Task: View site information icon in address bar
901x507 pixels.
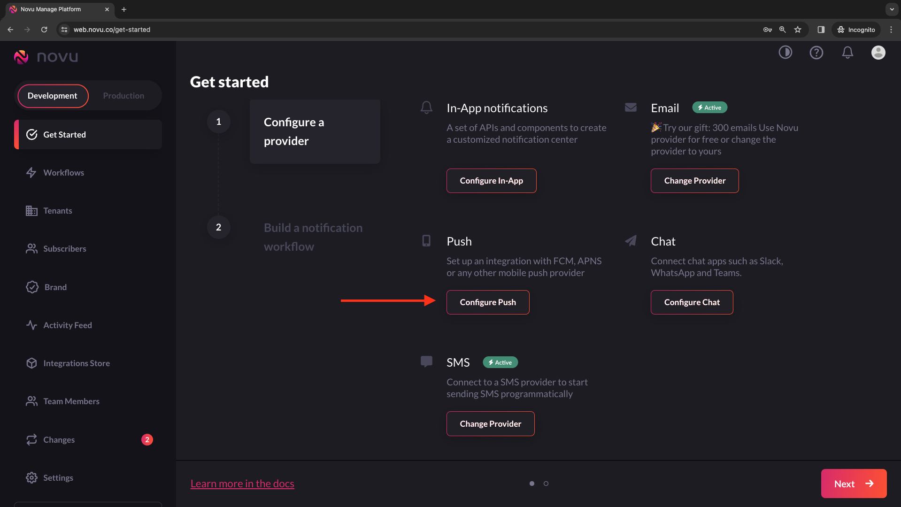Action: [x=64, y=30]
